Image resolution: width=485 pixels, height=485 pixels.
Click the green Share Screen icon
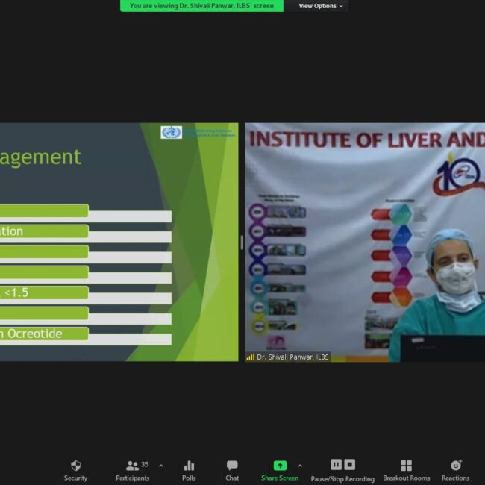click(280, 466)
